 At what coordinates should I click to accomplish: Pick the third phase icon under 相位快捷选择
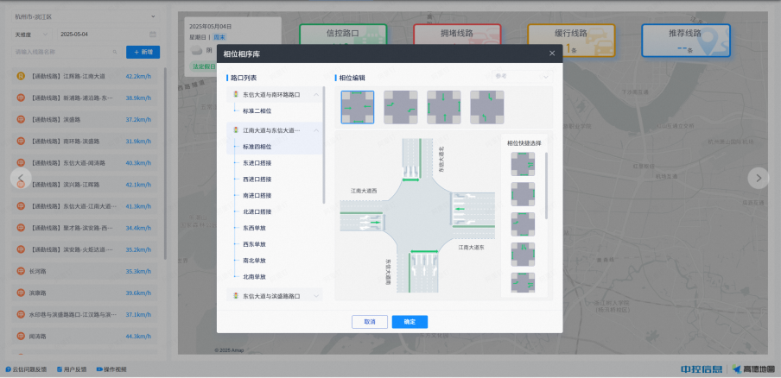523,224
